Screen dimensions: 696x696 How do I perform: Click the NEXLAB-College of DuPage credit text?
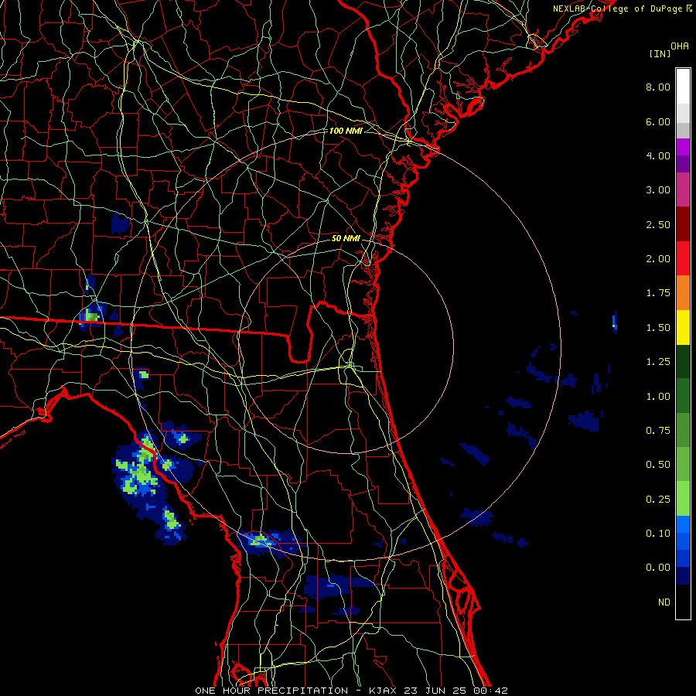[617, 9]
